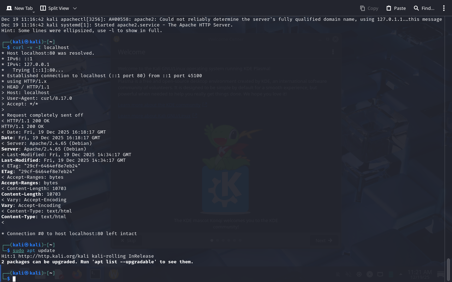
Task: Click the 'HTTP/1.1 200 OK' response line
Action: click(x=23, y=127)
